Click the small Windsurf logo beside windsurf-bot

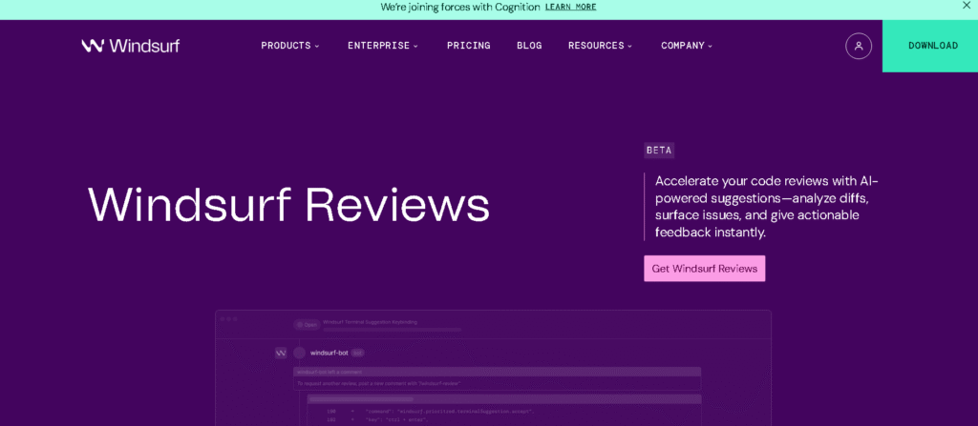[x=281, y=353]
